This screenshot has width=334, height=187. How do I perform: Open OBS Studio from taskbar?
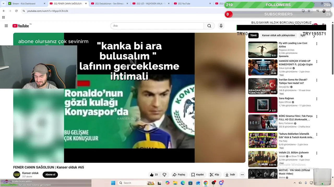tap(213, 183)
